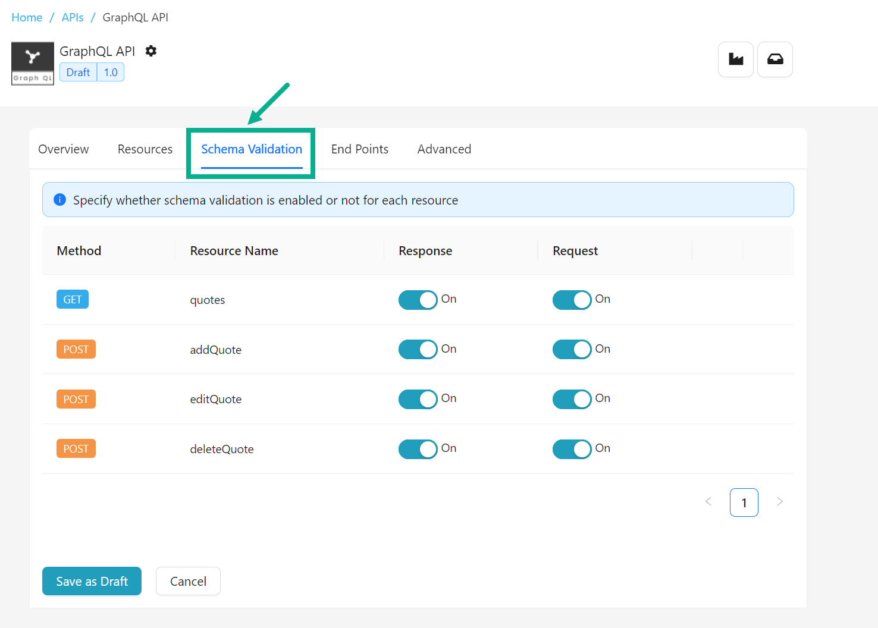The height and width of the screenshot is (628, 878).
Task: Select the Advanced tab
Action: coord(444,149)
